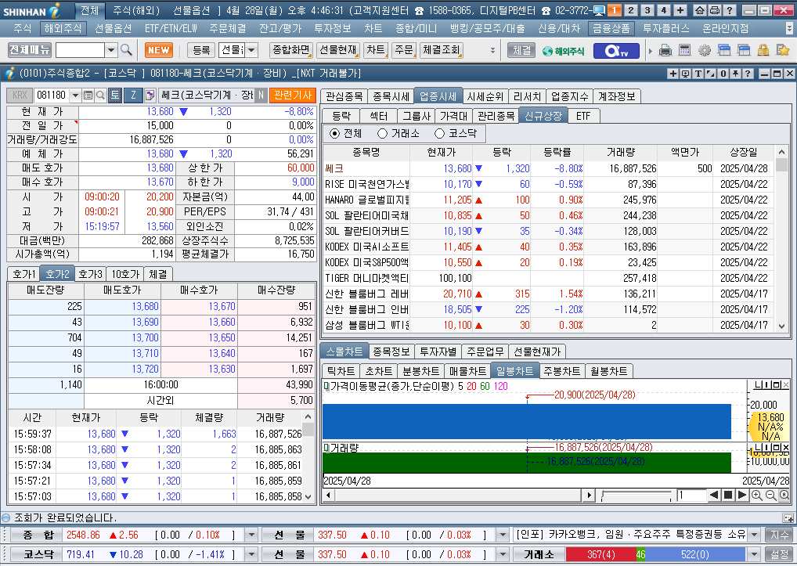Click the 해외주식 globe icon button
797x566 pixels.
coord(563,51)
